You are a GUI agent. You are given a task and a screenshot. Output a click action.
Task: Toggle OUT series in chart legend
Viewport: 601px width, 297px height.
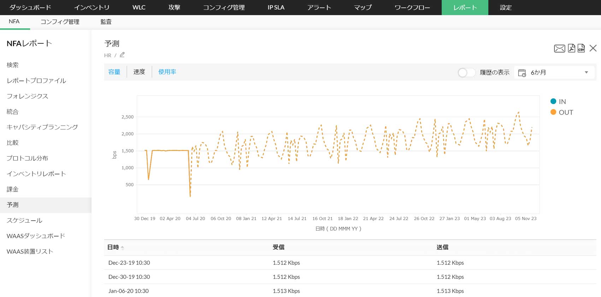pos(561,112)
